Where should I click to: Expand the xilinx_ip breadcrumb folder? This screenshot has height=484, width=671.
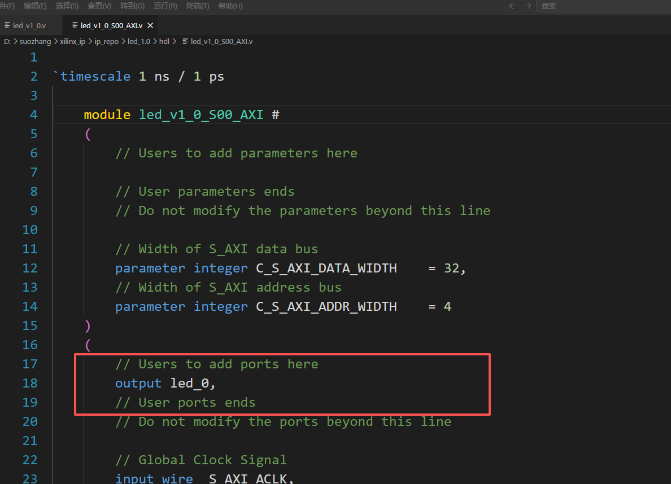point(72,42)
